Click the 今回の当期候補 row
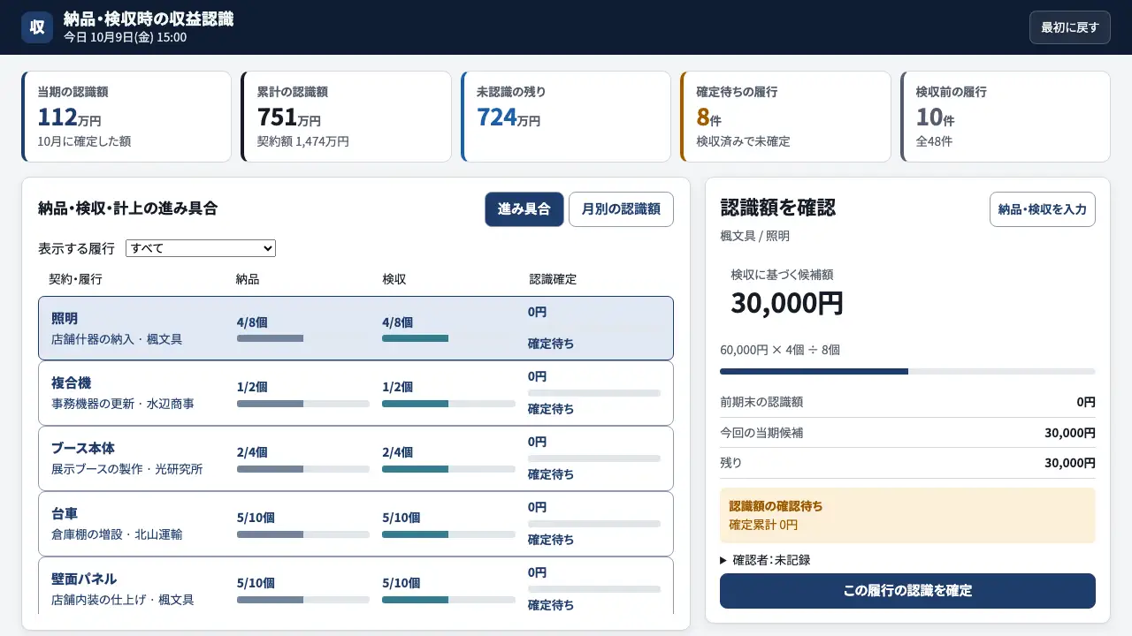This screenshot has height=636, width=1132. click(x=907, y=433)
